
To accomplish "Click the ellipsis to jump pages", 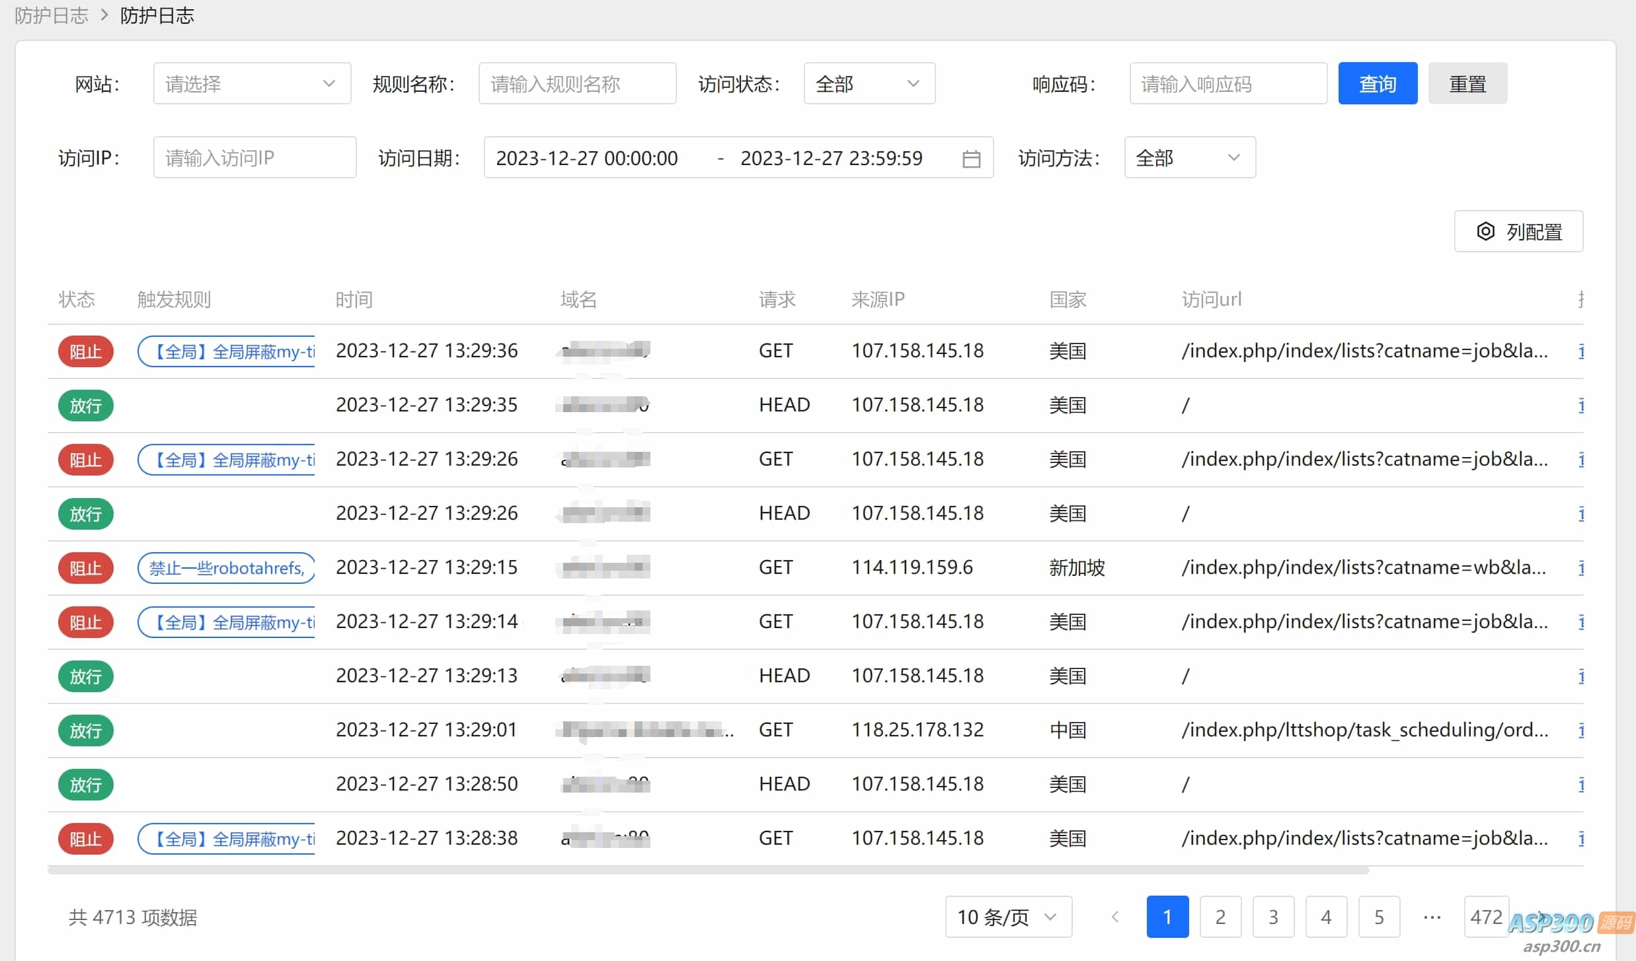I will pyautogui.click(x=1432, y=917).
